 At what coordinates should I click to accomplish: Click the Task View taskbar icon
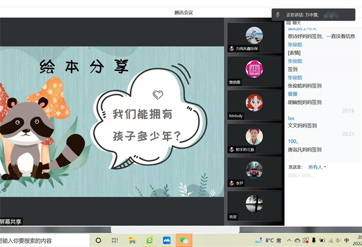coord(115,240)
